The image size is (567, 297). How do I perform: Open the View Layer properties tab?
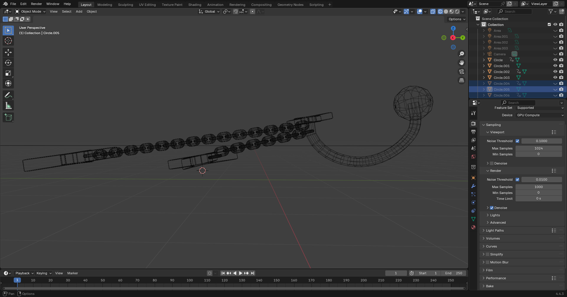coord(473,140)
